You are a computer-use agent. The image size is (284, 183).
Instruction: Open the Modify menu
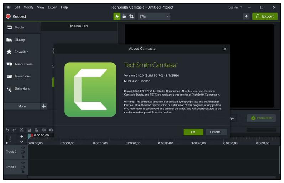click(x=28, y=7)
